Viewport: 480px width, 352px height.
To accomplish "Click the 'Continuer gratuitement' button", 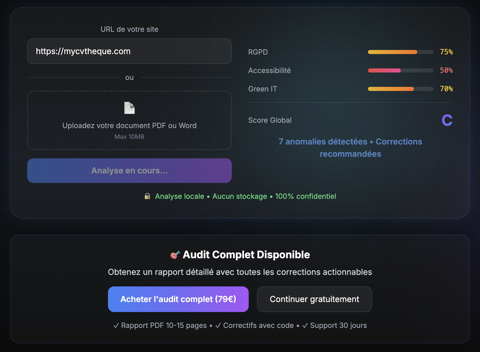I will pyautogui.click(x=314, y=299).
